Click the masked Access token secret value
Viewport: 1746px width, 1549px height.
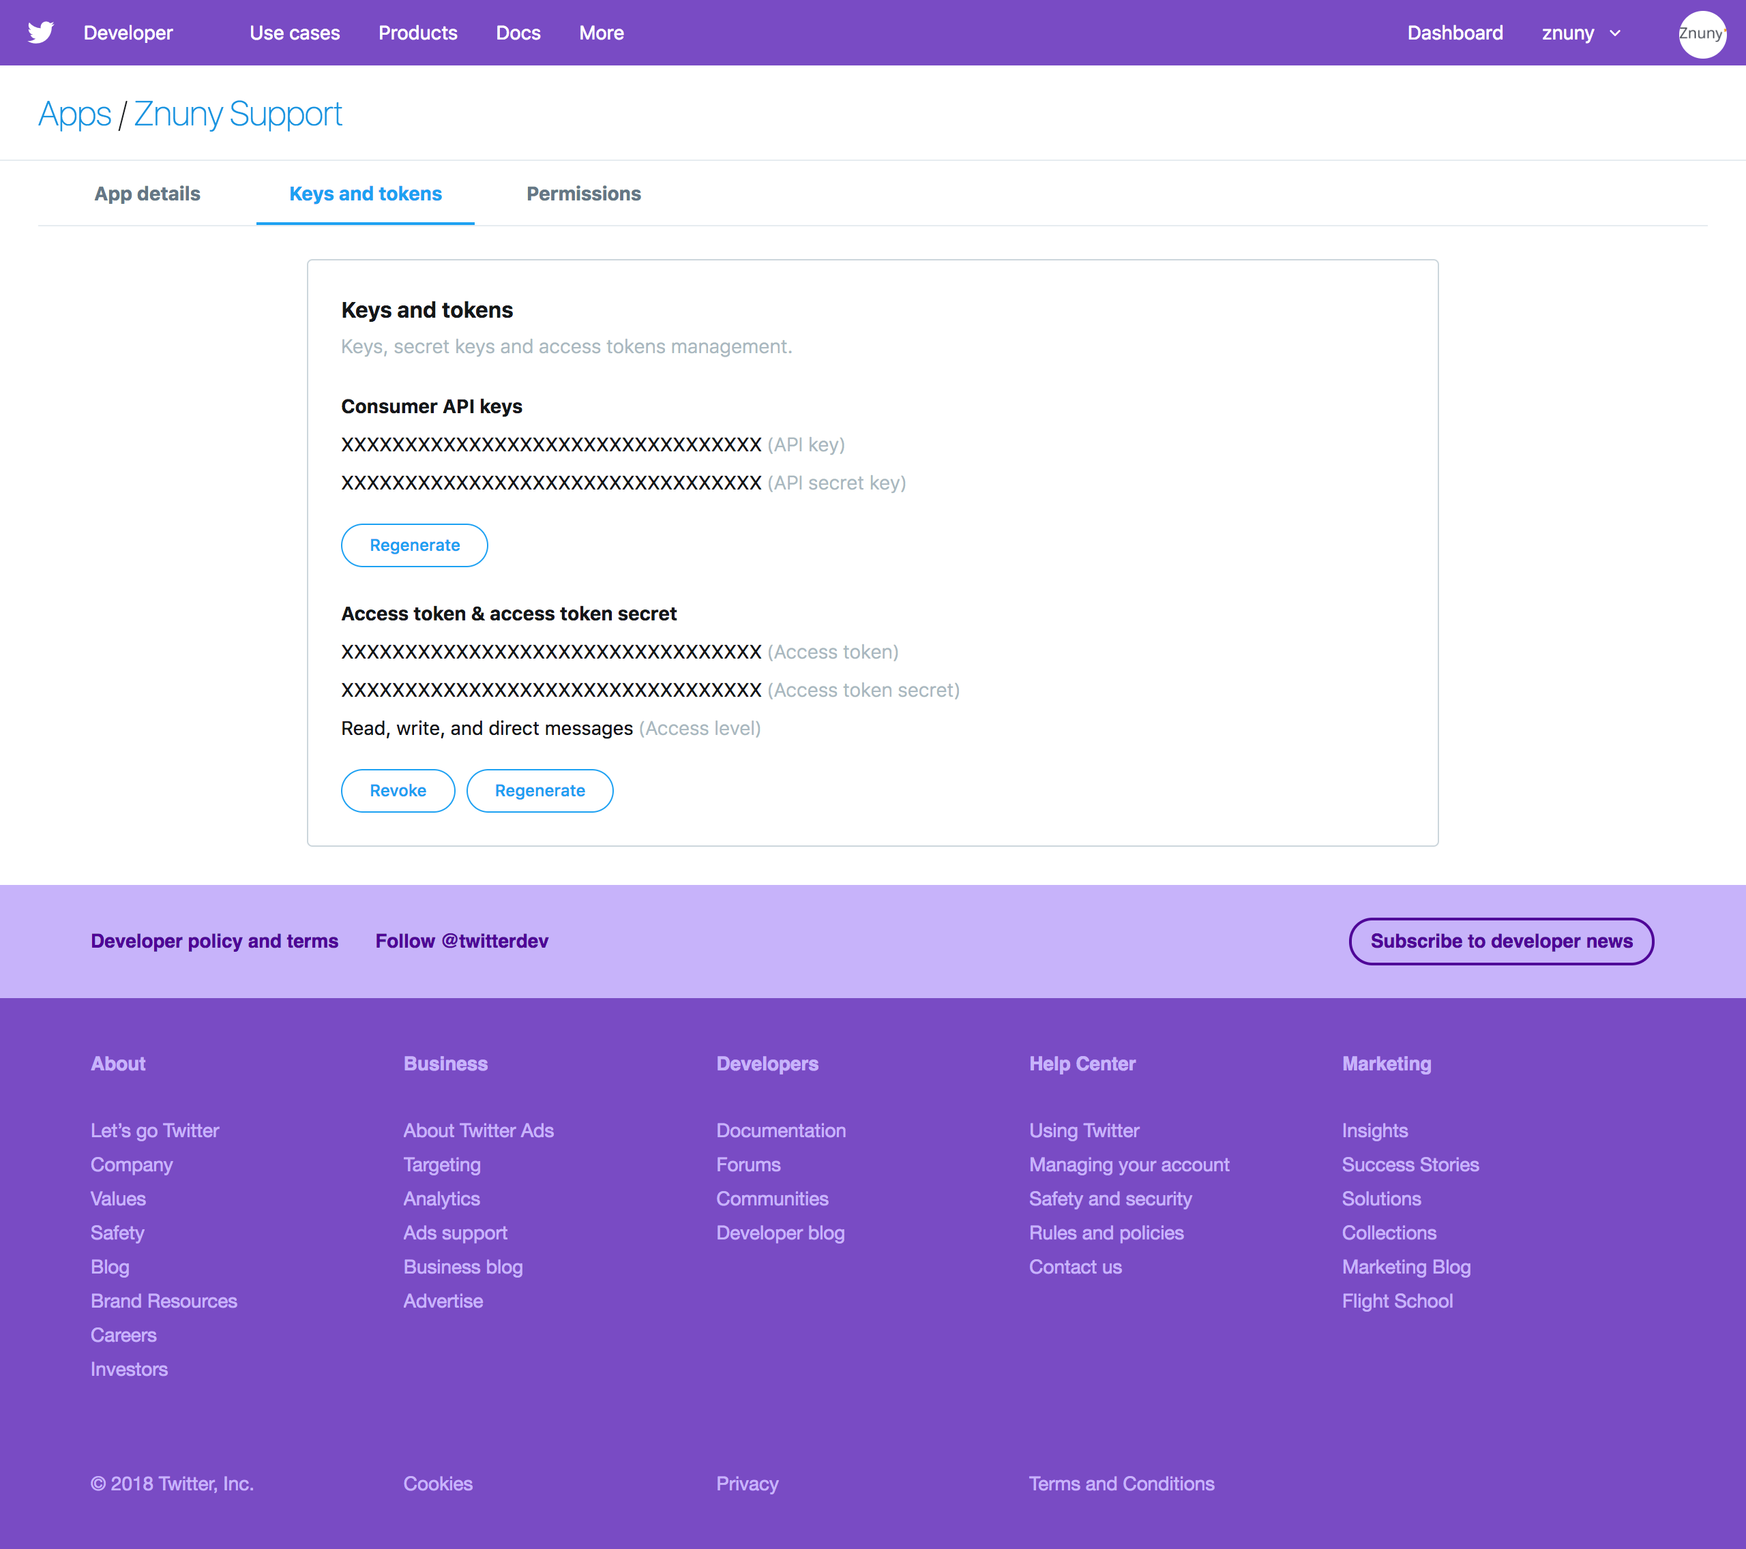pyautogui.click(x=551, y=690)
